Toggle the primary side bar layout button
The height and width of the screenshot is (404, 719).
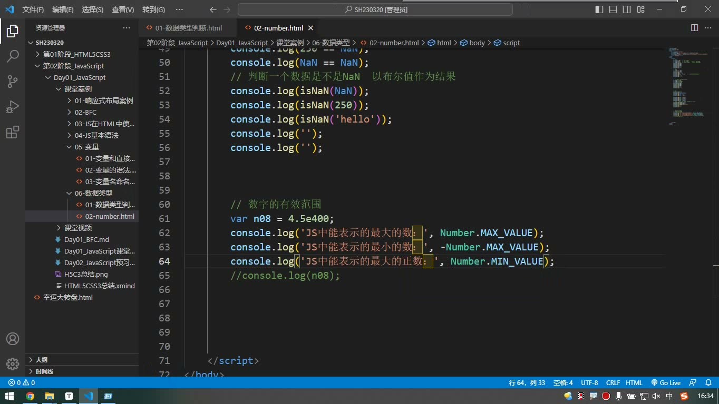(599, 9)
